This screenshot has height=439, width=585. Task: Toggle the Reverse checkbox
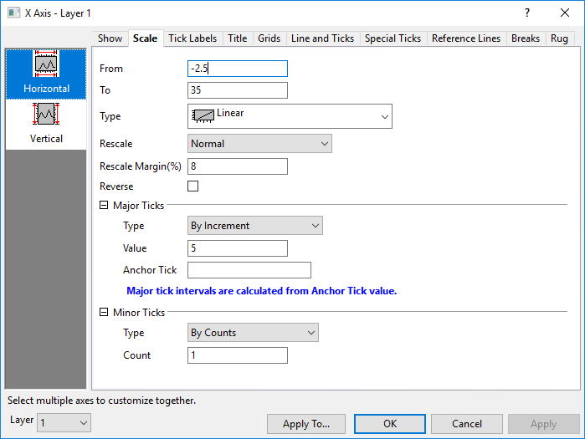pos(193,186)
